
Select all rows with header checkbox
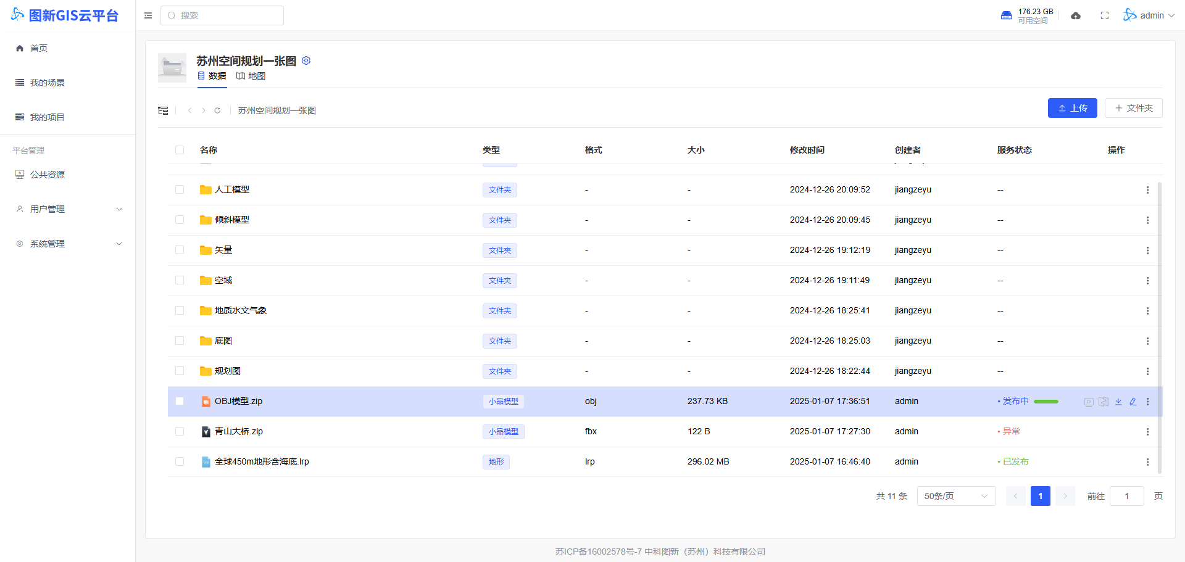pos(180,150)
